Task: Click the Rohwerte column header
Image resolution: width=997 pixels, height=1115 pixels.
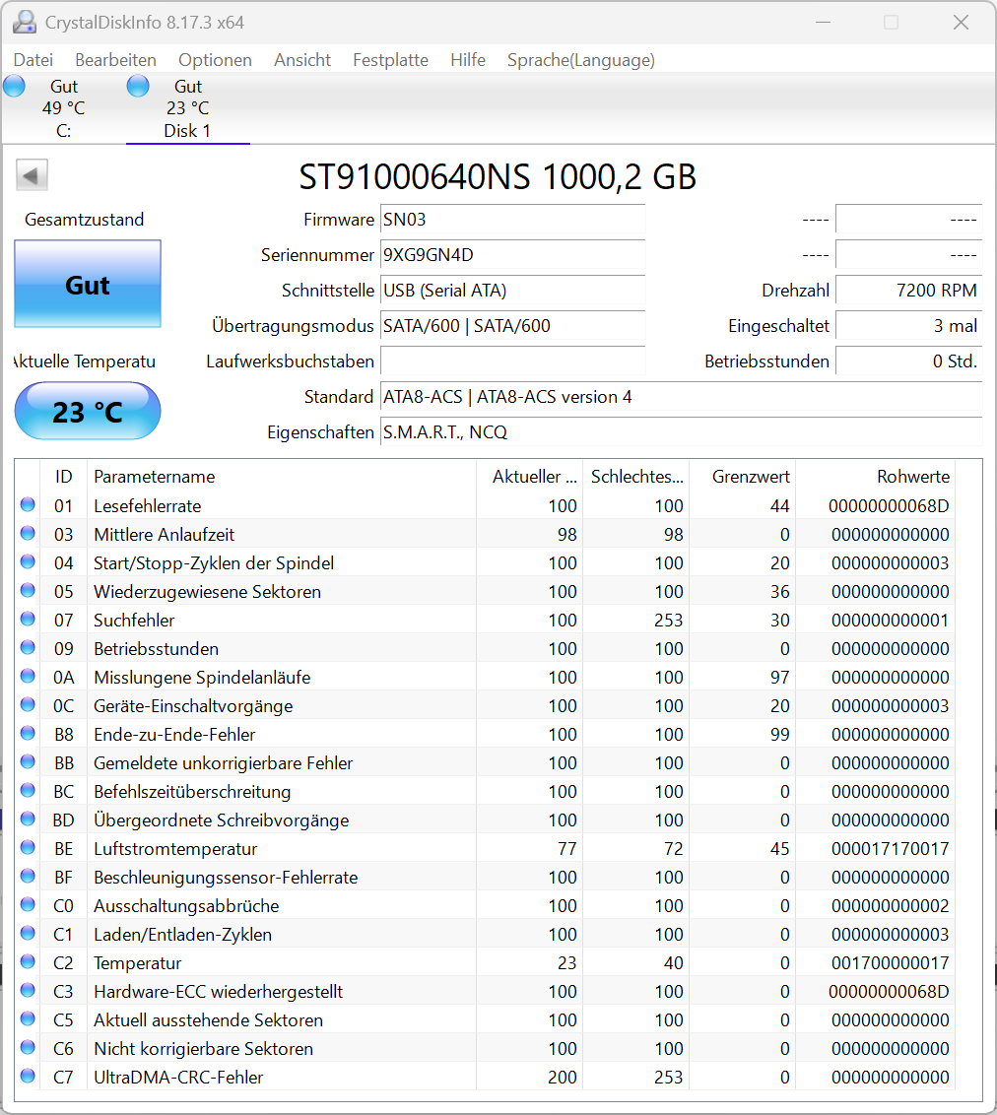Action: coord(876,477)
